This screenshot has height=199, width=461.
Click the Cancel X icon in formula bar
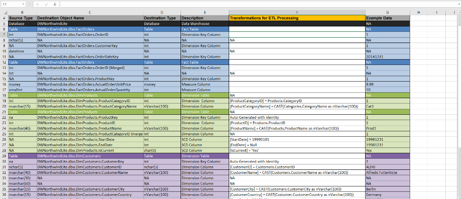(38, 4)
